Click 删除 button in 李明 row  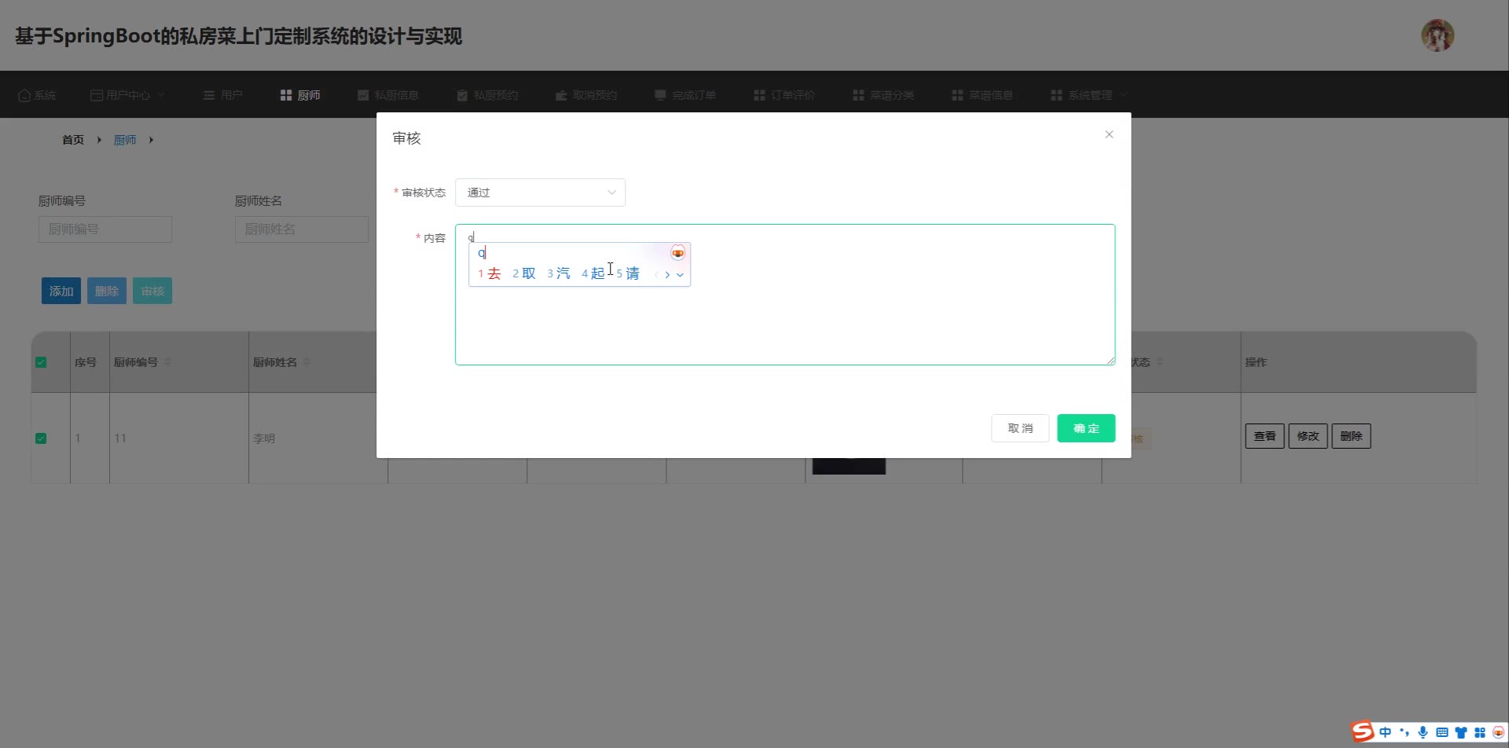(1351, 436)
